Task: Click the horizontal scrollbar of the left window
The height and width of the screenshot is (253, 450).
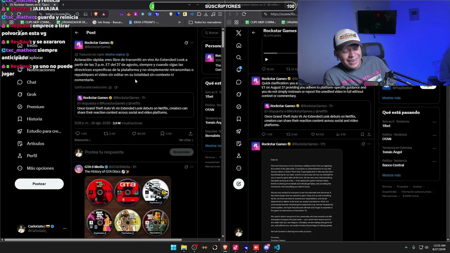Action: (x=93, y=240)
